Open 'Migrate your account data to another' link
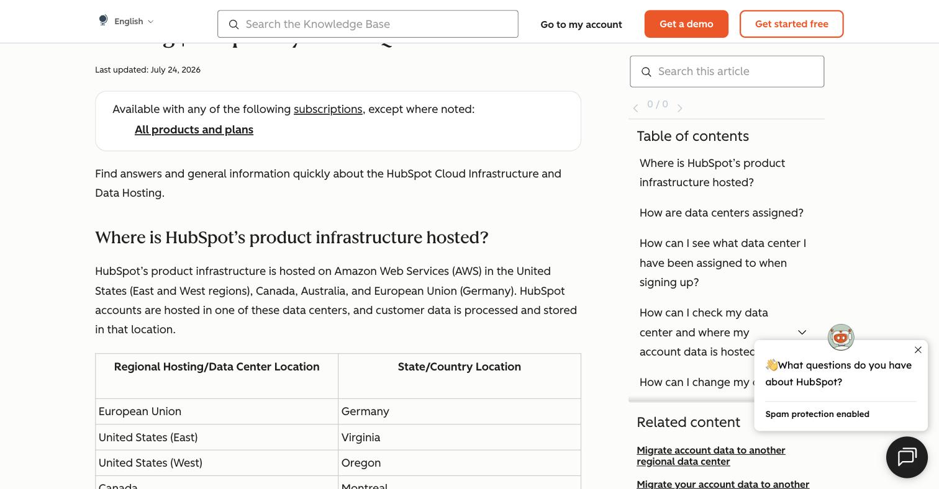 (x=723, y=484)
